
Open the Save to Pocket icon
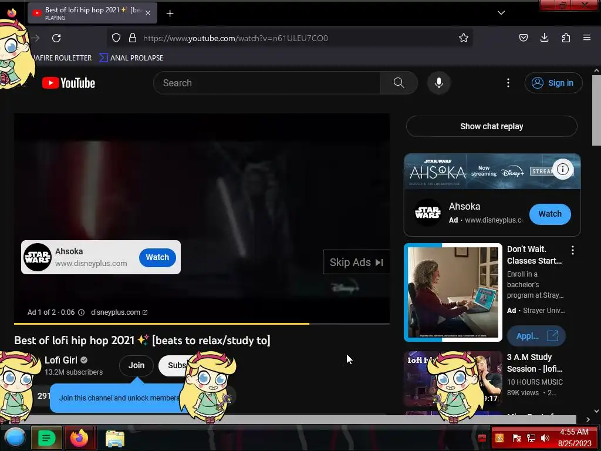[523, 38]
